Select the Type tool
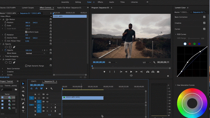 pyautogui.click(x=23, y=111)
